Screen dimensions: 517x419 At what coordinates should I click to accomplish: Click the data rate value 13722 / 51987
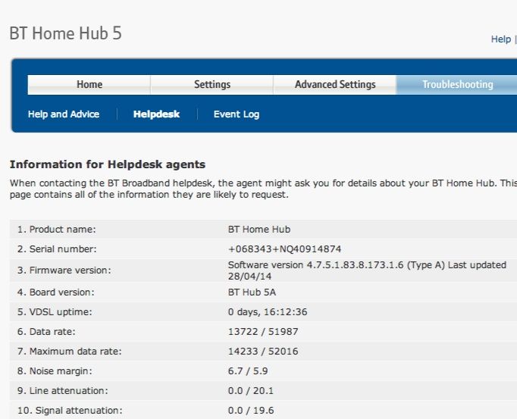coord(263,332)
